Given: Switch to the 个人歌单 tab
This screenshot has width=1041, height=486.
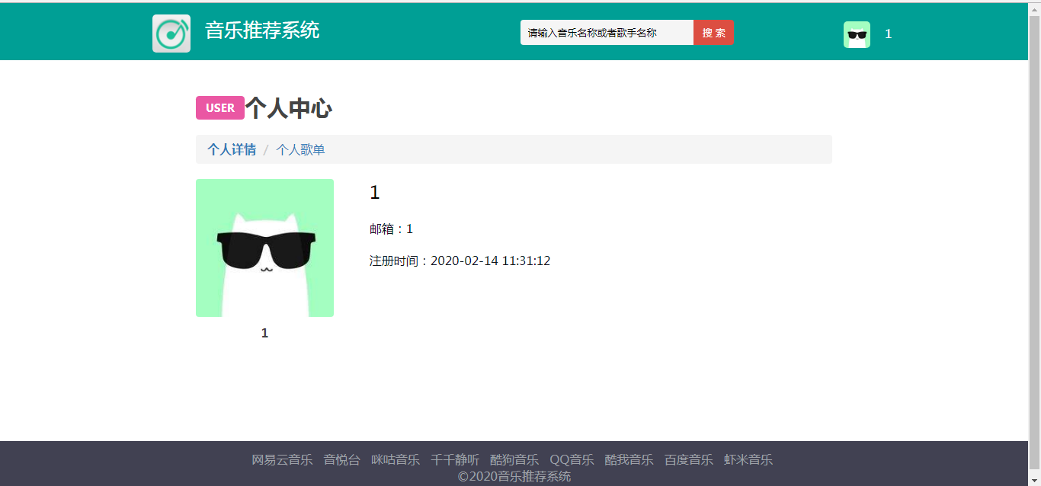Looking at the screenshot, I should pos(300,150).
